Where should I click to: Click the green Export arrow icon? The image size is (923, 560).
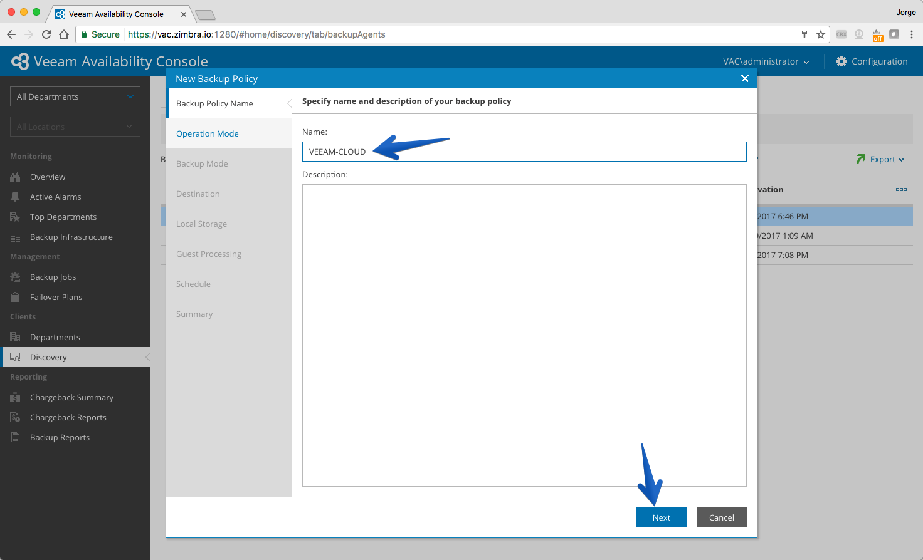coord(861,159)
